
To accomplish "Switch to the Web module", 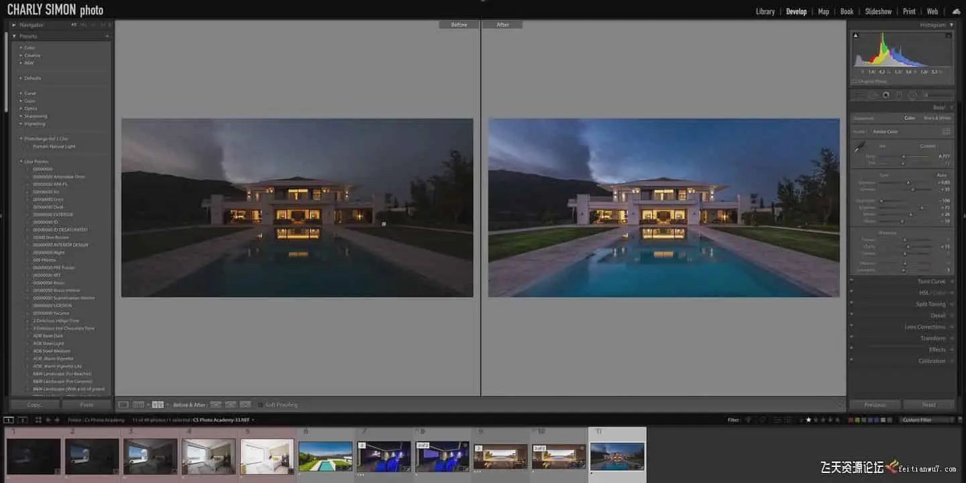I will point(932,11).
